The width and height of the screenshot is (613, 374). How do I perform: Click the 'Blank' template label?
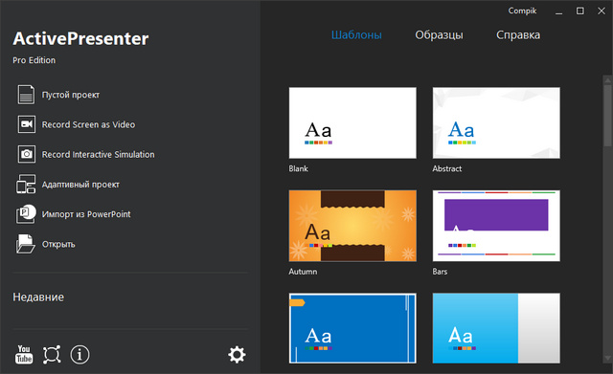click(x=298, y=168)
